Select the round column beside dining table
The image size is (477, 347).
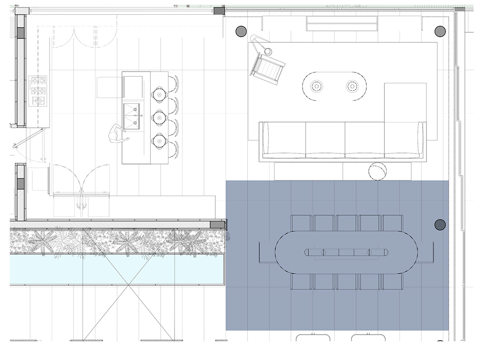point(440,225)
